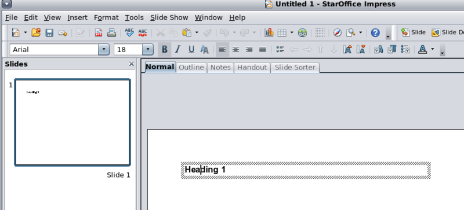This screenshot has height=210, width=464.
Task: Open Character formatting dialog icon
Action: pos(379,49)
